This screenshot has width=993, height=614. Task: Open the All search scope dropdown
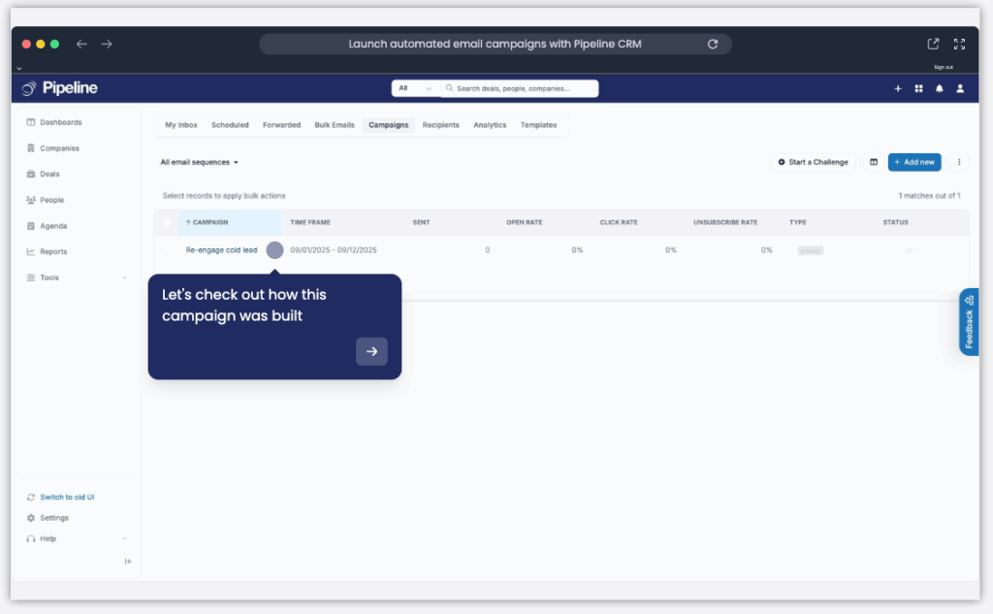414,87
